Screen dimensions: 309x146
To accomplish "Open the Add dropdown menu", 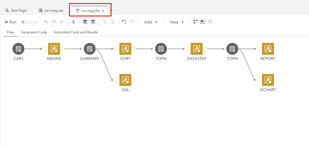I will pyautogui.click(x=151, y=22).
